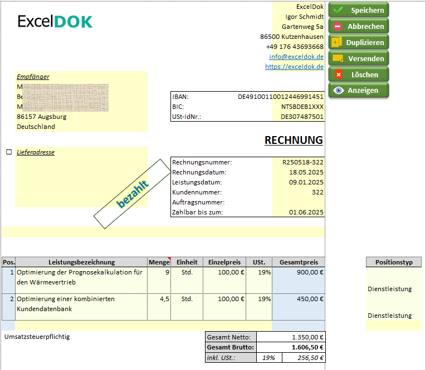Select the RECHNUNG title
Viewport: 425px width, 370px height.
(x=294, y=140)
